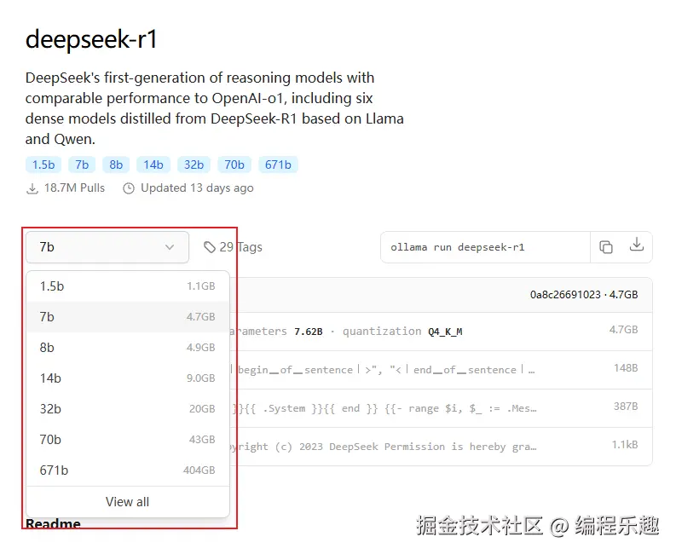Click the 8b blue tag badge

(116, 164)
